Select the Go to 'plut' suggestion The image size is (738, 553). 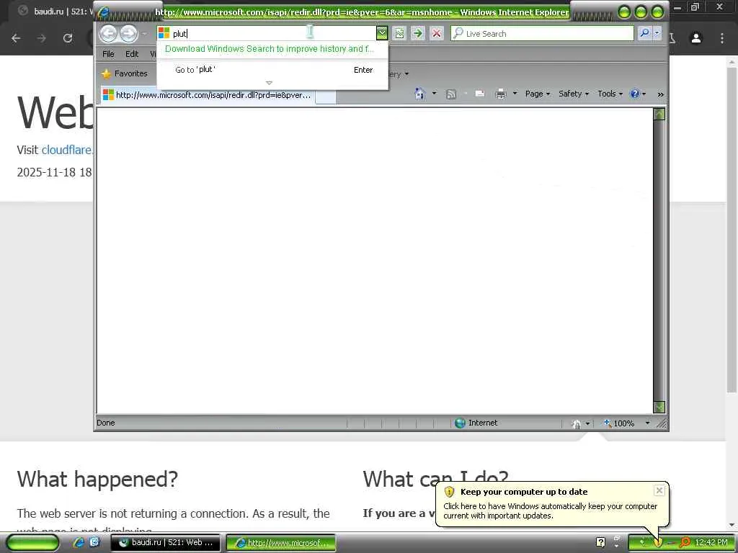point(272,70)
